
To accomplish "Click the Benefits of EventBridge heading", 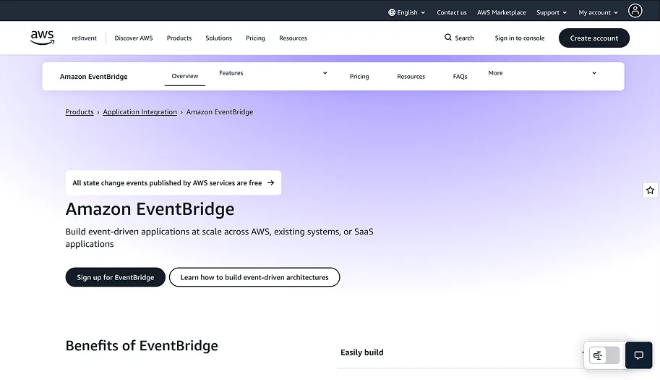I will click(142, 345).
